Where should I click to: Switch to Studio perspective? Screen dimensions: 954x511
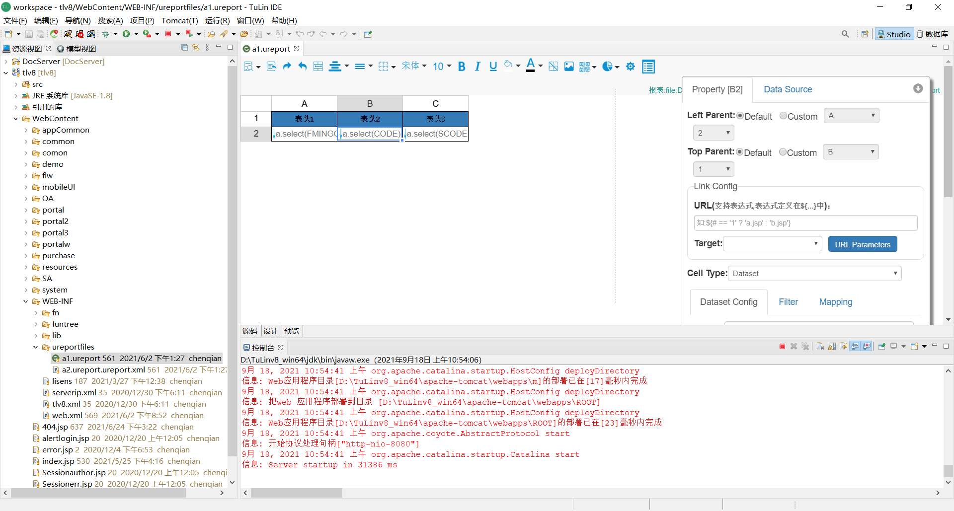pos(893,34)
